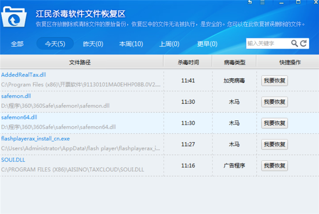Click 我要恢复 for safemon64.dll

[x=274, y=123]
